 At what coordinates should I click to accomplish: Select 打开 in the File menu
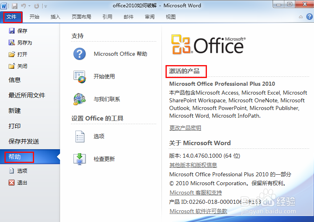click(x=22, y=55)
